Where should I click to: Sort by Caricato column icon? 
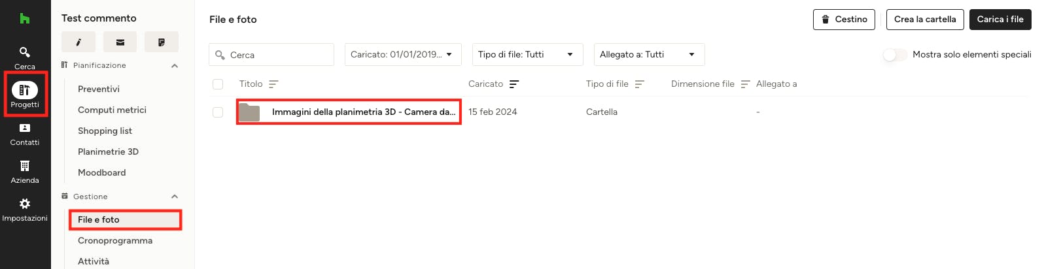514,84
